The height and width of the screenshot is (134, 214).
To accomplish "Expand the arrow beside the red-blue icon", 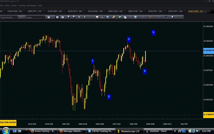I will click(x=24, y=17).
